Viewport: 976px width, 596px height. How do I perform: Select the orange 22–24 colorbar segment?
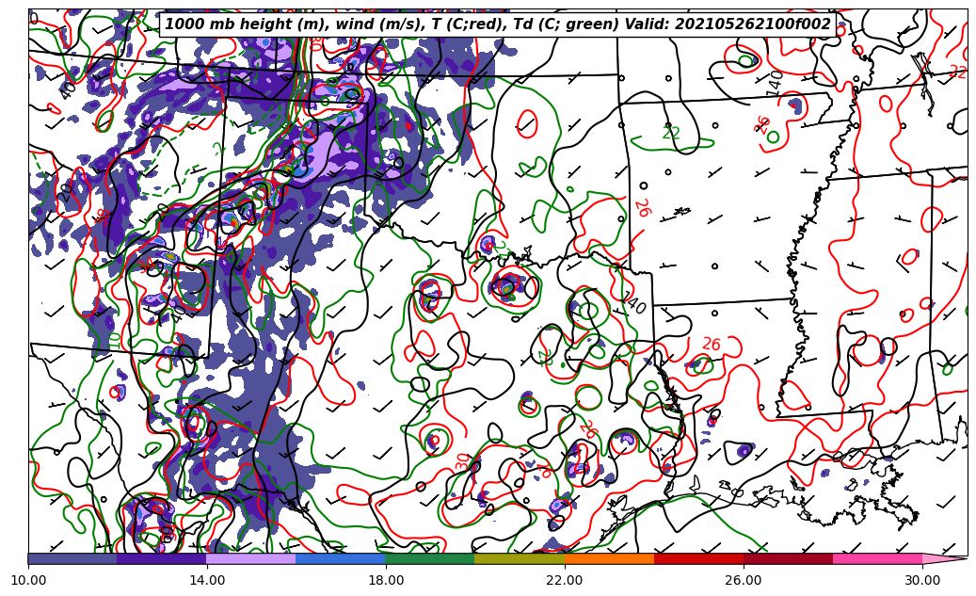pos(609,558)
